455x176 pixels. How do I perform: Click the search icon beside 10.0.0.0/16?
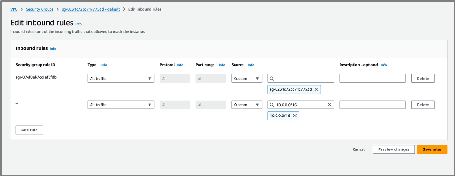click(x=272, y=105)
